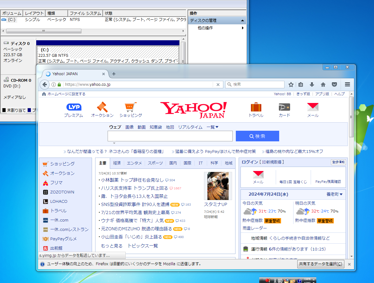Click Disk Management horizontal scrollbar thumb

click(x=44, y=31)
